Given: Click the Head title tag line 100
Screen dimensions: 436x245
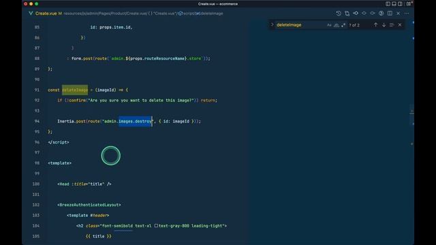Looking at the screenshot, I should pyautogui.click(x=84, y=184).
